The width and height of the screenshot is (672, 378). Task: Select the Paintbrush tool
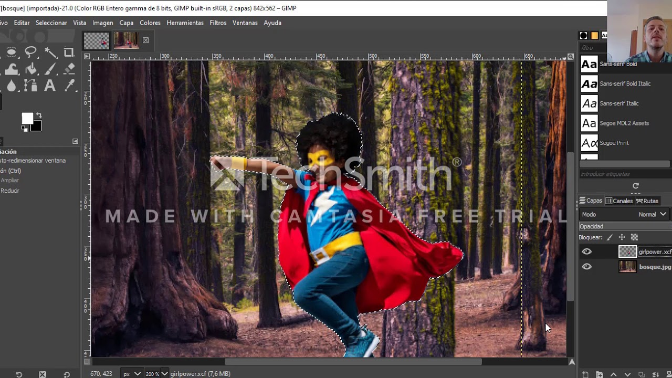point(50,69)
